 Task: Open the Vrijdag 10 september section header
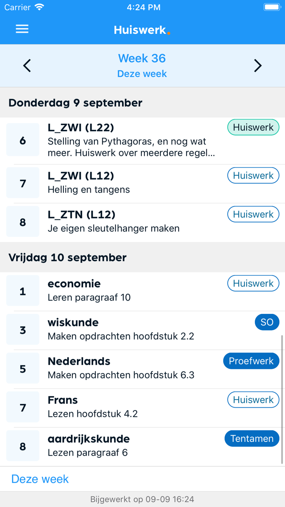67,258
